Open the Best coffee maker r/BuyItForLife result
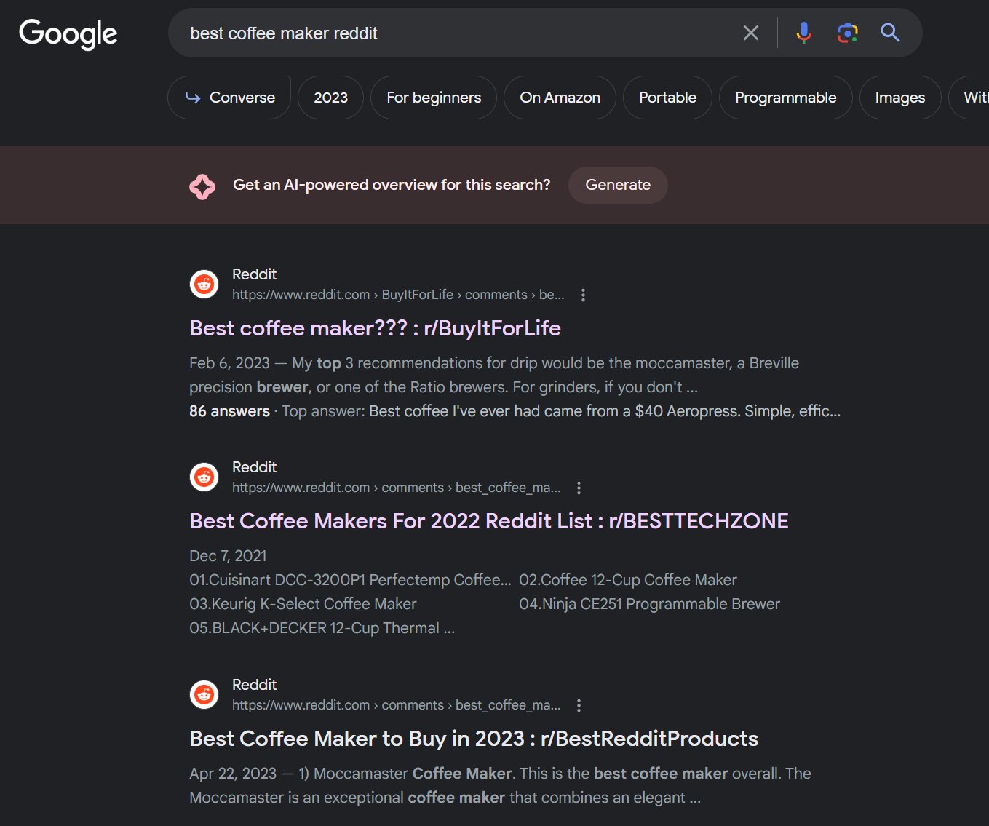Viewport: 989px width, 826px height. click(375, 328)
